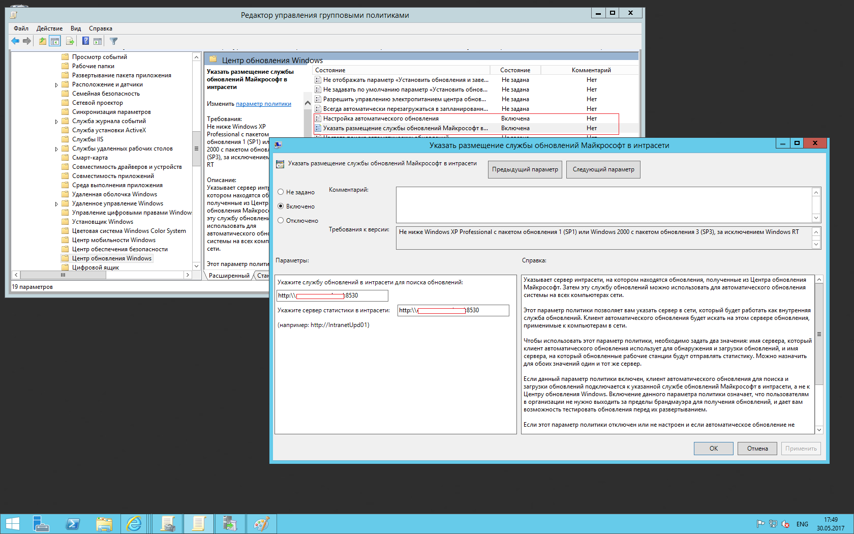Open the Вид menu

[76, 28]
